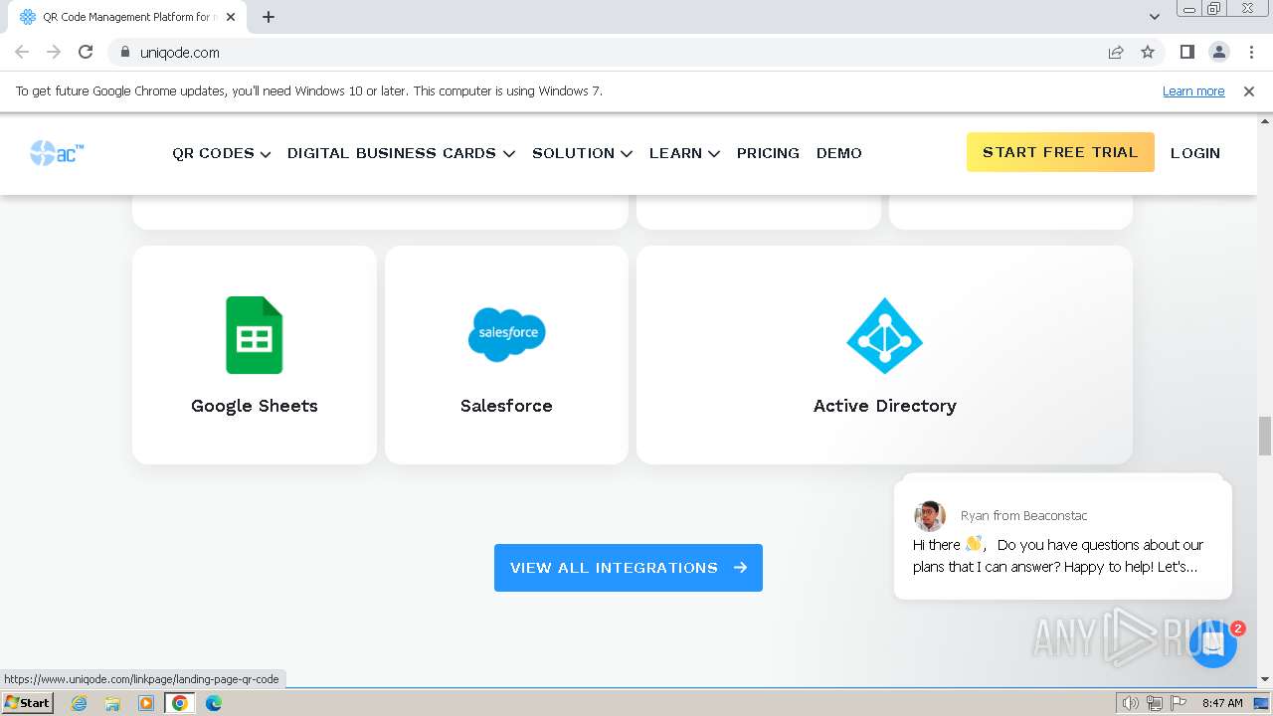1273x716 pixels.
Task: Open the volume speaker tray icon
Action: [1131, 703]
